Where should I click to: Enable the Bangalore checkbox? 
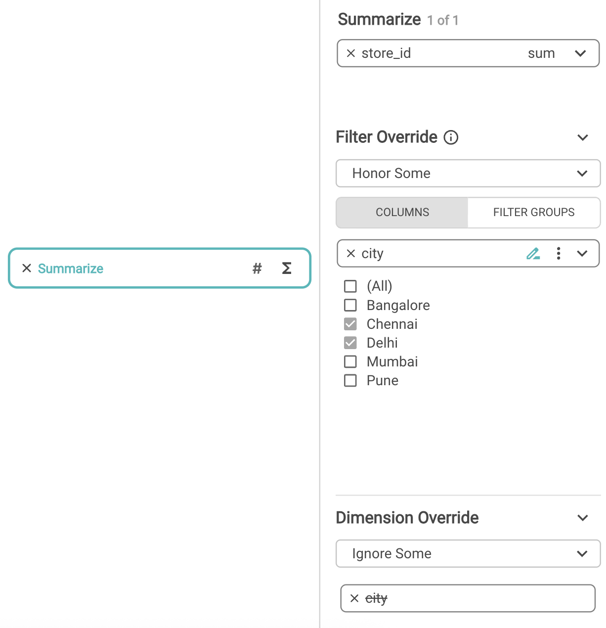point(350,305)
